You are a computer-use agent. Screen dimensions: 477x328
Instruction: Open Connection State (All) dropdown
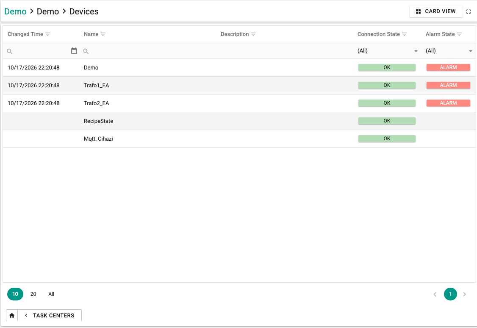coord(388,51)
